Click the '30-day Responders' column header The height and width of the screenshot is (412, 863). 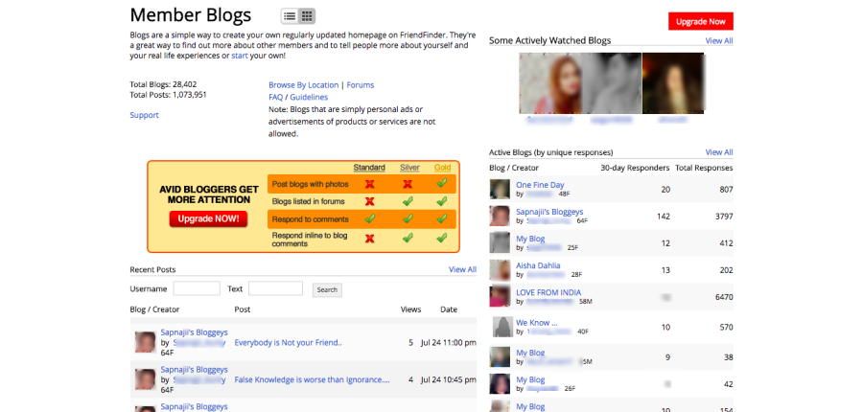[x=635, y=168]
